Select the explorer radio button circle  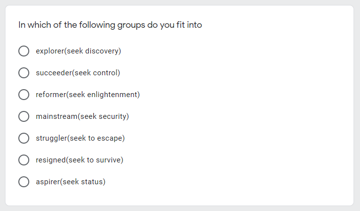[x=24, y=51]
